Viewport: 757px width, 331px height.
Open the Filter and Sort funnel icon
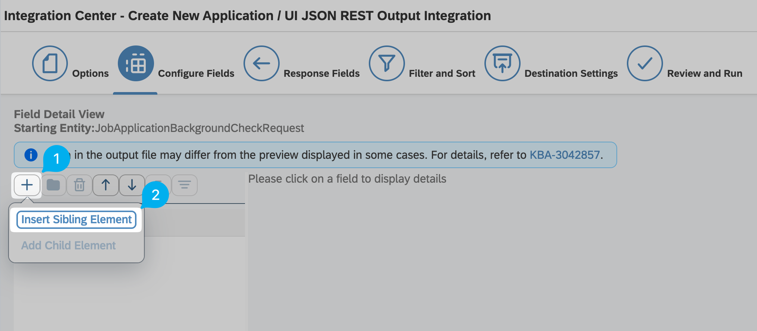(x=387, y=63)
